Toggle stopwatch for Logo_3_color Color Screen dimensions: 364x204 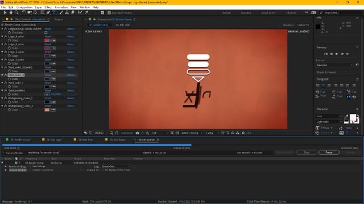pyautogui.click(x=10, y=48)
